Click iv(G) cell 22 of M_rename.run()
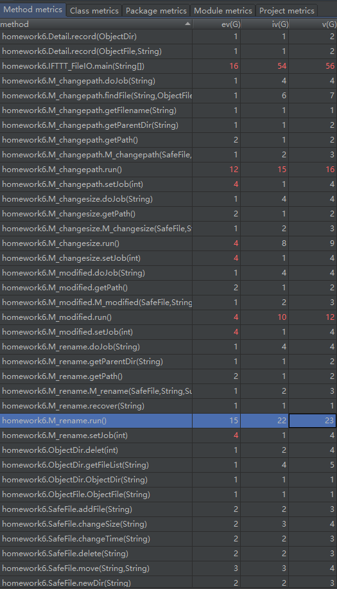The height and width of the screenshot is (589, 337). [x=264, y=421]
